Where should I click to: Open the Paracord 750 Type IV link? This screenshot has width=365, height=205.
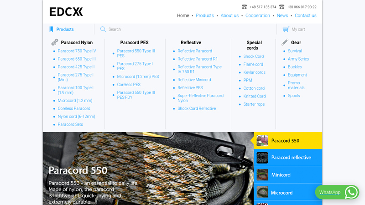[77, 51]
